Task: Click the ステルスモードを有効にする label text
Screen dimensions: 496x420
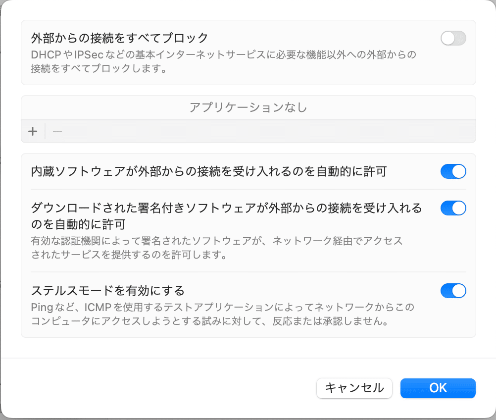Action: tap(107, 291)
